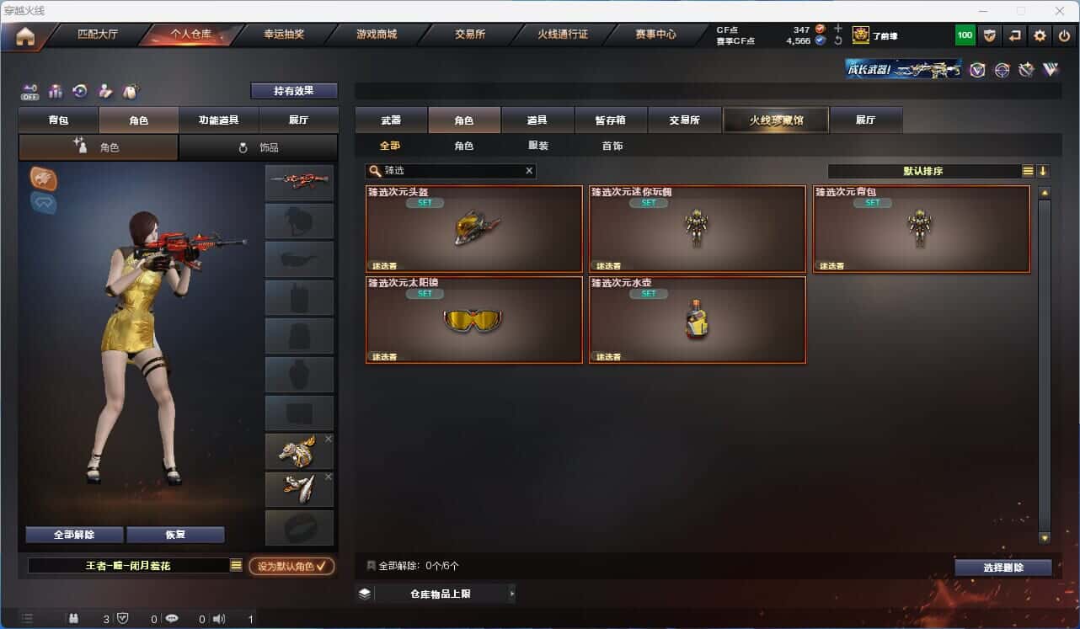
Task: Open the 游戏商城 menu tab
Action: tap(377, 35)
